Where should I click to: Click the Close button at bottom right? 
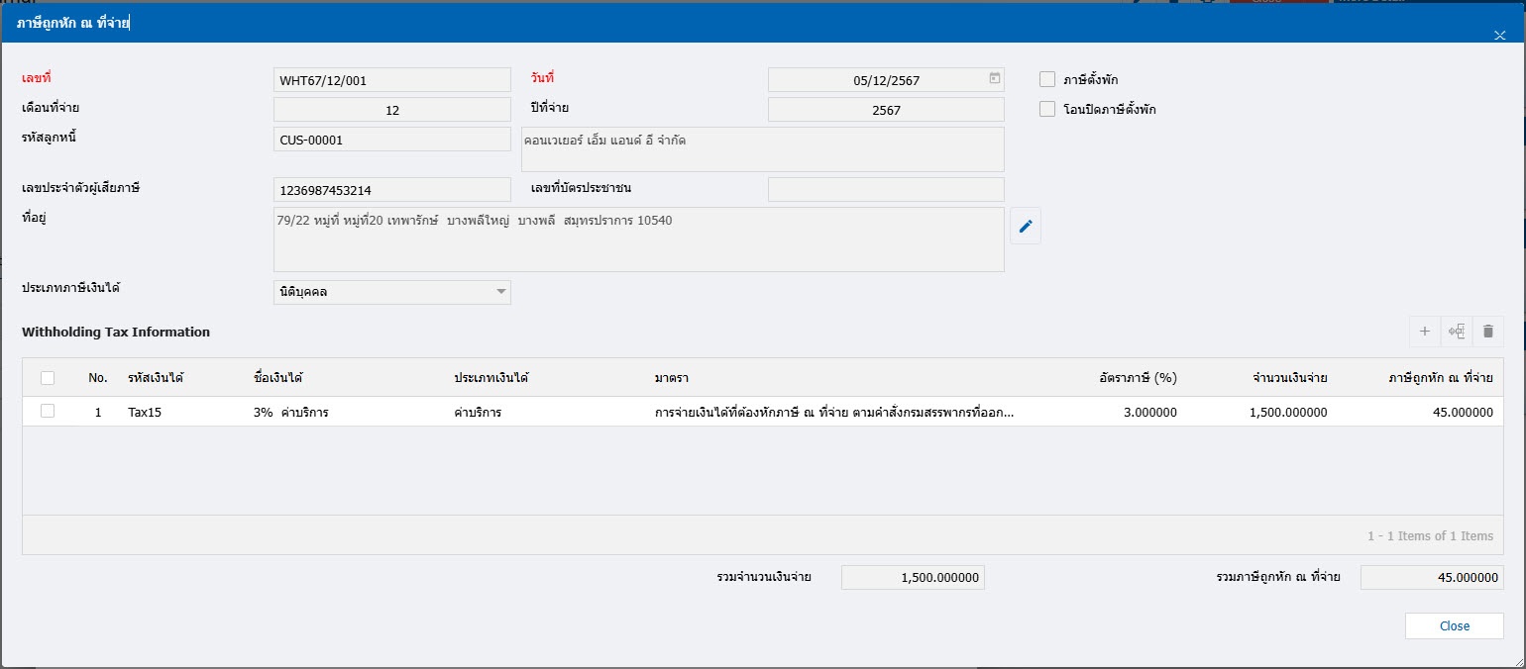click(1454, 625)
